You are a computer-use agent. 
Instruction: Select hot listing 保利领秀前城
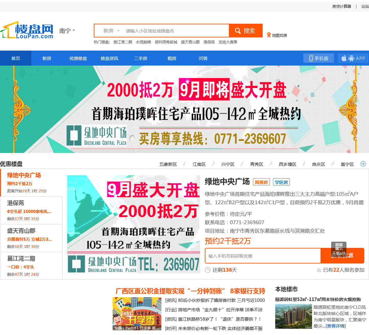coord(166,42)
